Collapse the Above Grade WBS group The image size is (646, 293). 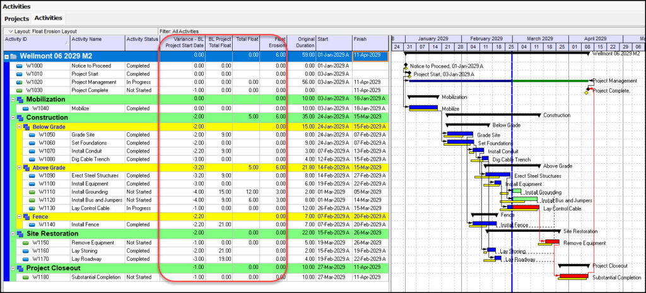pos(19,168)
